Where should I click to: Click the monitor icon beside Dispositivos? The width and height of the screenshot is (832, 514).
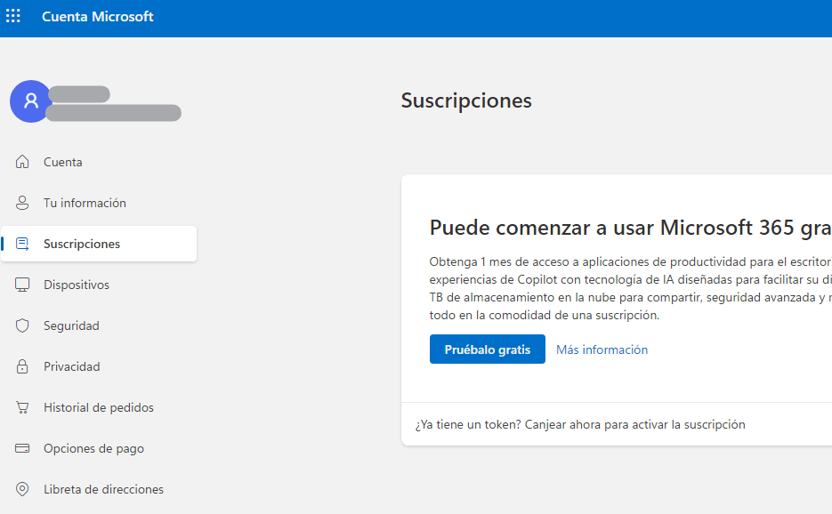pos(22,285)
